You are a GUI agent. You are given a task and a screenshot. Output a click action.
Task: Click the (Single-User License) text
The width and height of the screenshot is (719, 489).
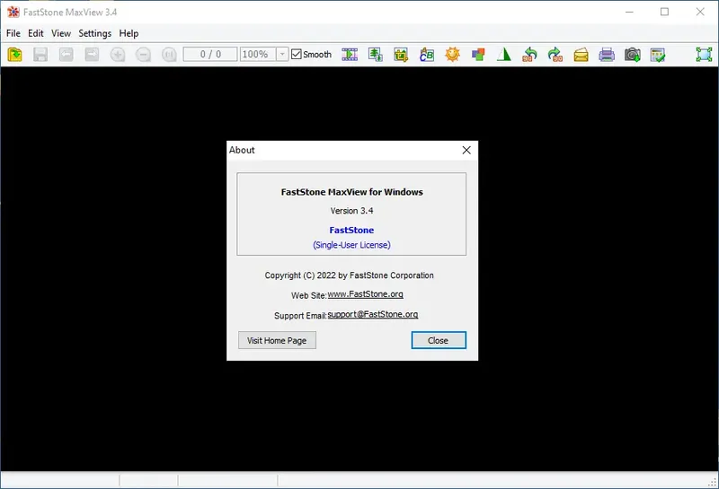(x=351, y=245)
